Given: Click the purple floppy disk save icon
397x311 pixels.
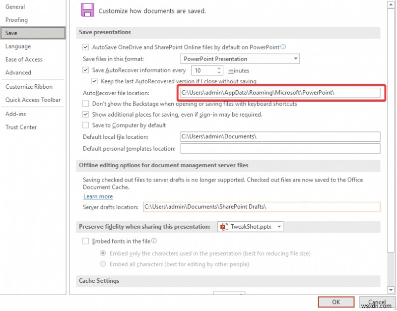Looking at the screenshot, I should pyautogui.click(x=87, y=10).
